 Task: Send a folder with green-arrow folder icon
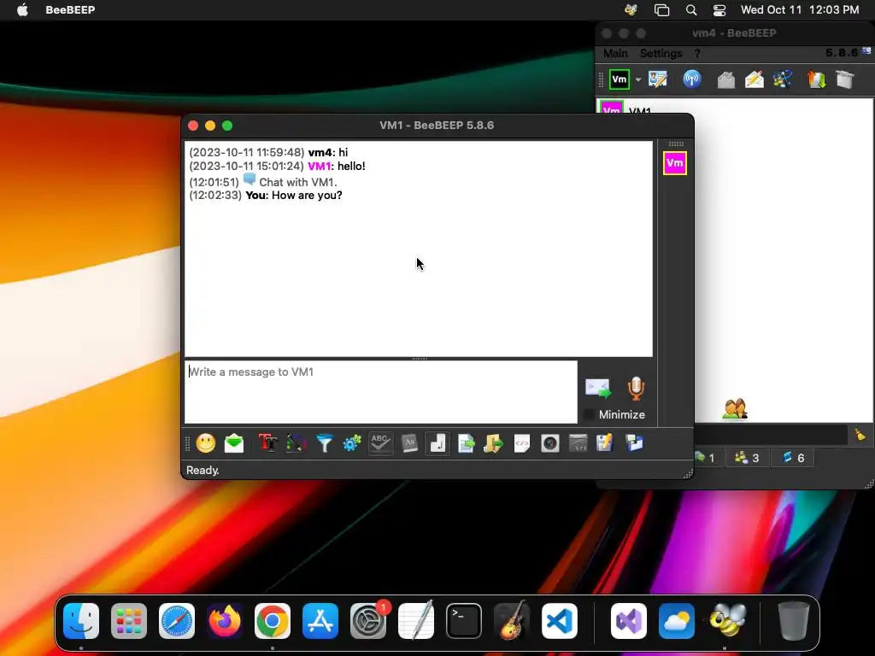(x=493, y=443)
